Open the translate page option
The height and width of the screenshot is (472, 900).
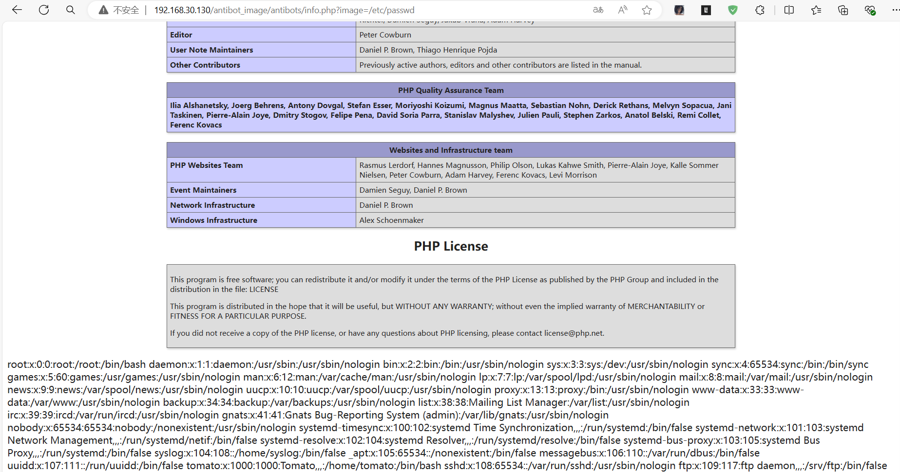(x=598, y=10)
